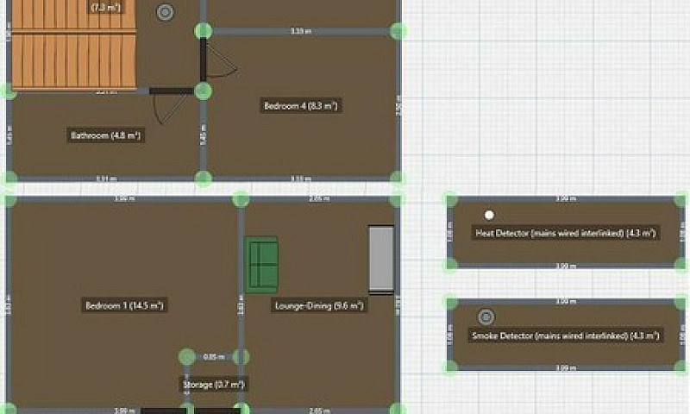This screenshot has height=414, width=690.
Task: Select top-left corner node of Bedroom 1
Action: 9,199
